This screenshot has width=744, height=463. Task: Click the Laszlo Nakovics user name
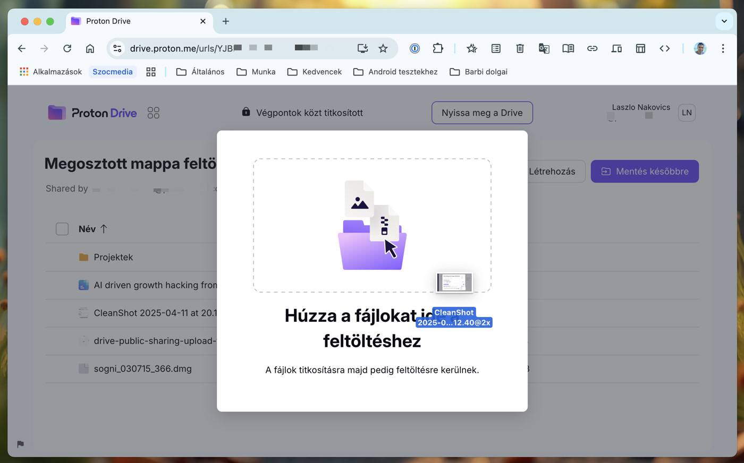pyautogui.click(x=641, y=107)
